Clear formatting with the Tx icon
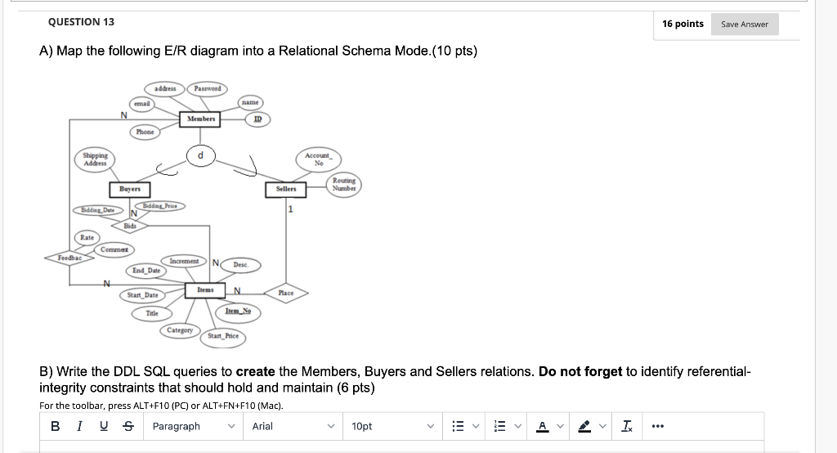This screenshot has height=453, width=837. click(x=627, y=426)
